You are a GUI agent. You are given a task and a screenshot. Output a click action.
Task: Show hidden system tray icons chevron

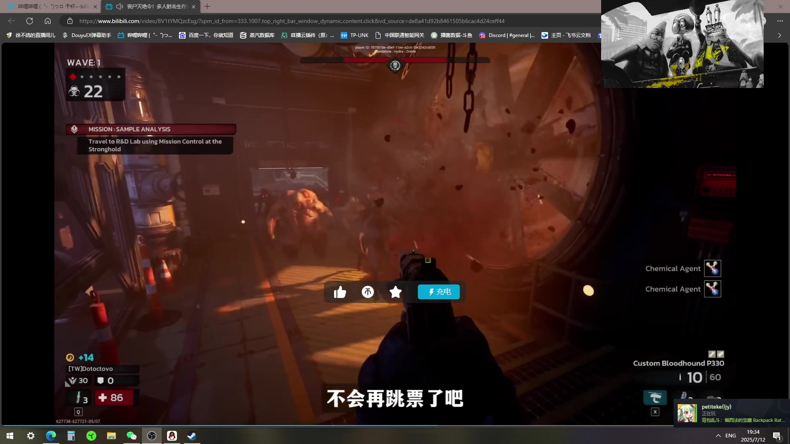tap(718, 436)
